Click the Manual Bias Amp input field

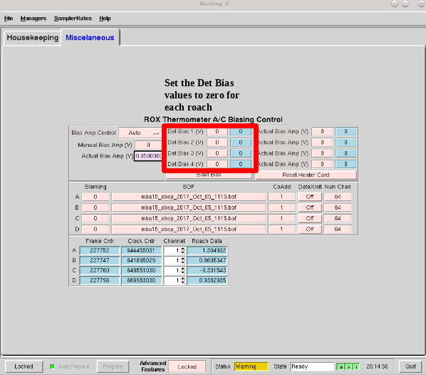pos(148,145)
